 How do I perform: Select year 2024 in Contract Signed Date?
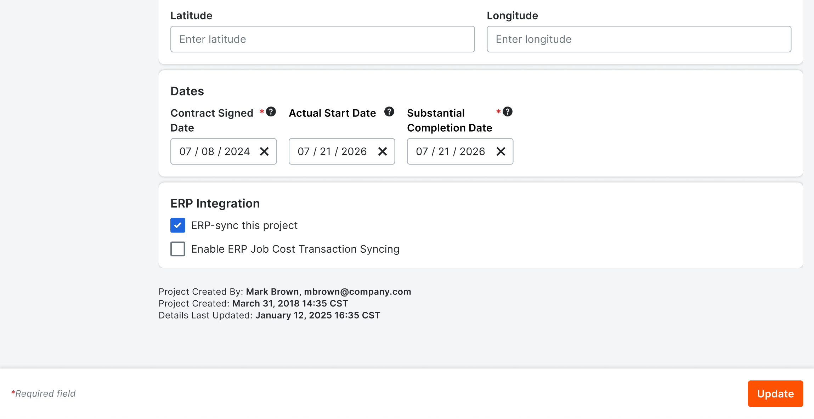237,151
